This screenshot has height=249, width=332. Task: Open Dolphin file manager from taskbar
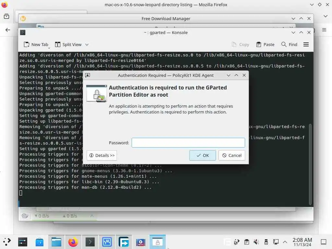click(x=56, y=242)
